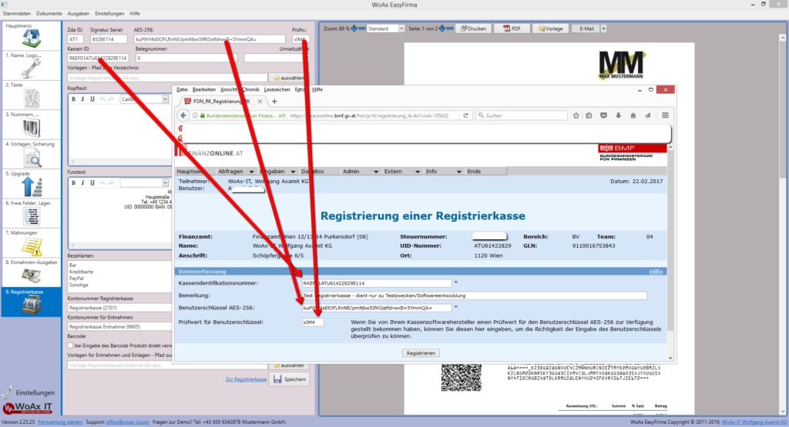Click the Firefox back arrow button
The image size is (789, 427).
pos(183,115)
